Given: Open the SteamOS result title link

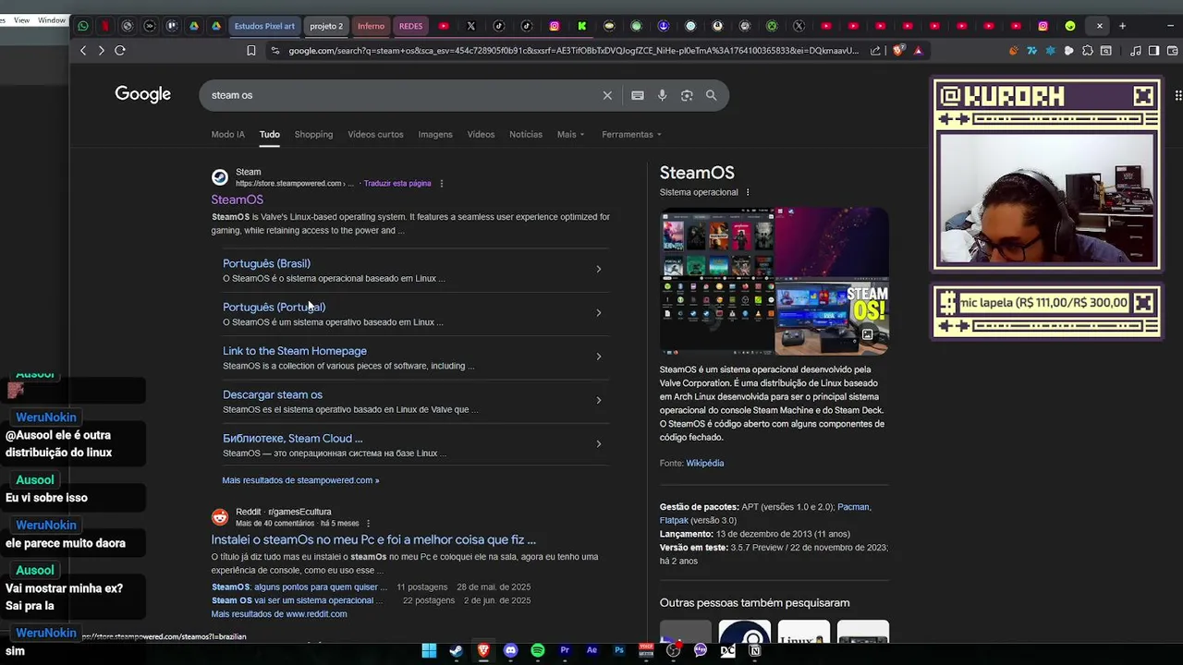Looking at the screenshot, I should [238, 199].
